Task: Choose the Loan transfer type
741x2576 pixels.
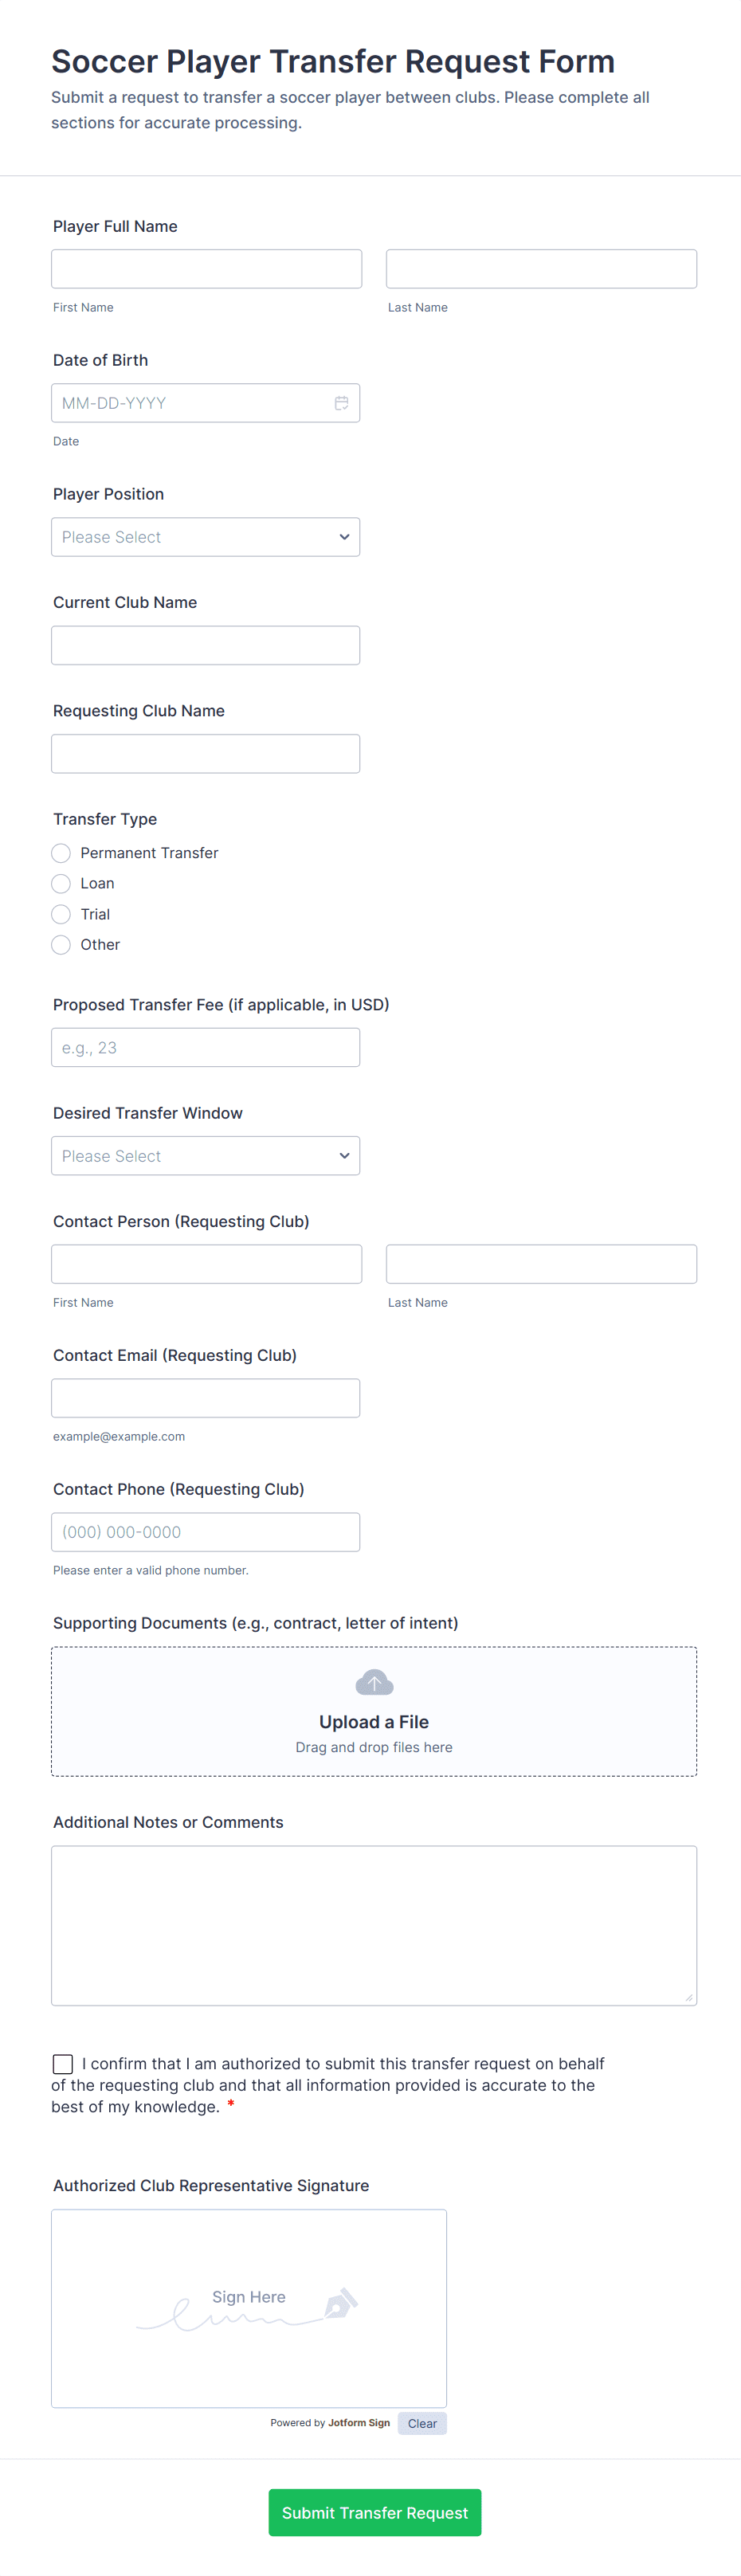Action: pos(61,884)
